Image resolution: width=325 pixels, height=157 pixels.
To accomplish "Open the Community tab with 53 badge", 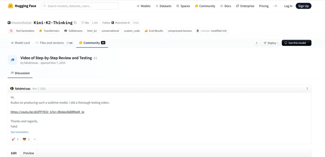I will click(92, 43).
